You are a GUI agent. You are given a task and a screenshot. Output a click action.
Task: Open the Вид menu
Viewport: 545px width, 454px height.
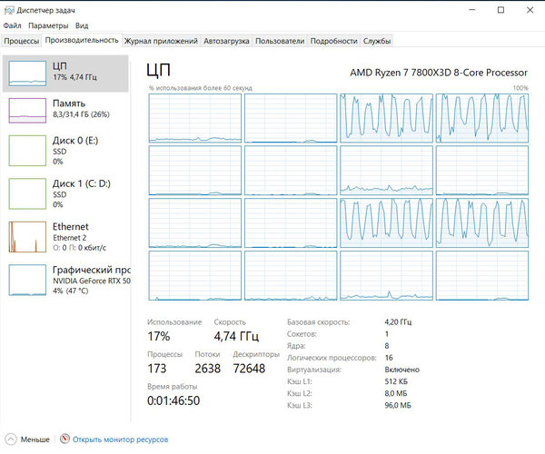pos(82,25)
